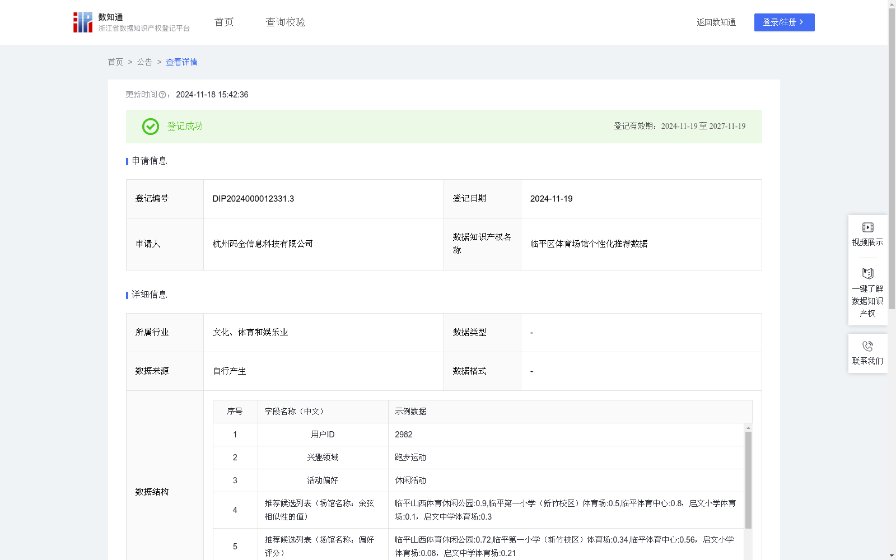Viewport: 896px width, 560px height.
Task: Click the 数据来源 label cell
Action: click(x=165, y=371)
